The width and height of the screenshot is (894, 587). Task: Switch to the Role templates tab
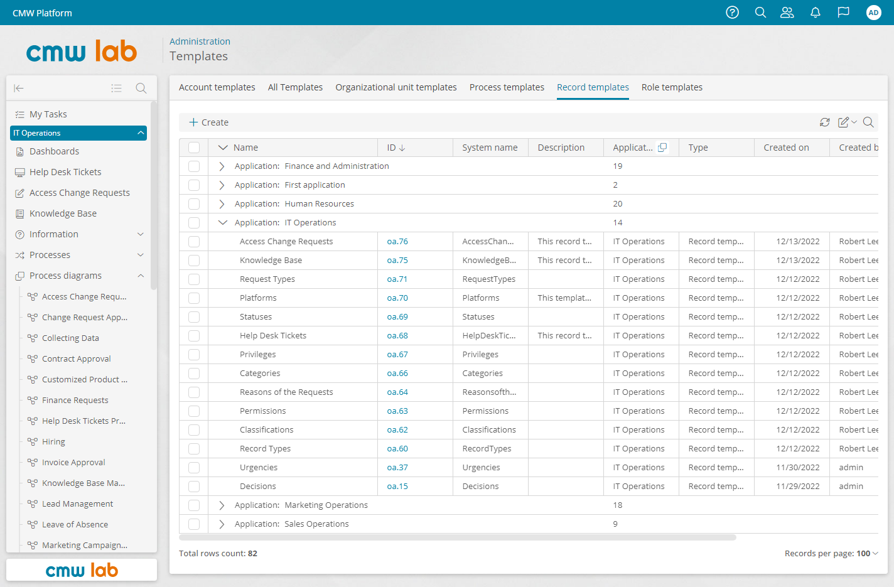pyautogui.click(x=672, y=87)
